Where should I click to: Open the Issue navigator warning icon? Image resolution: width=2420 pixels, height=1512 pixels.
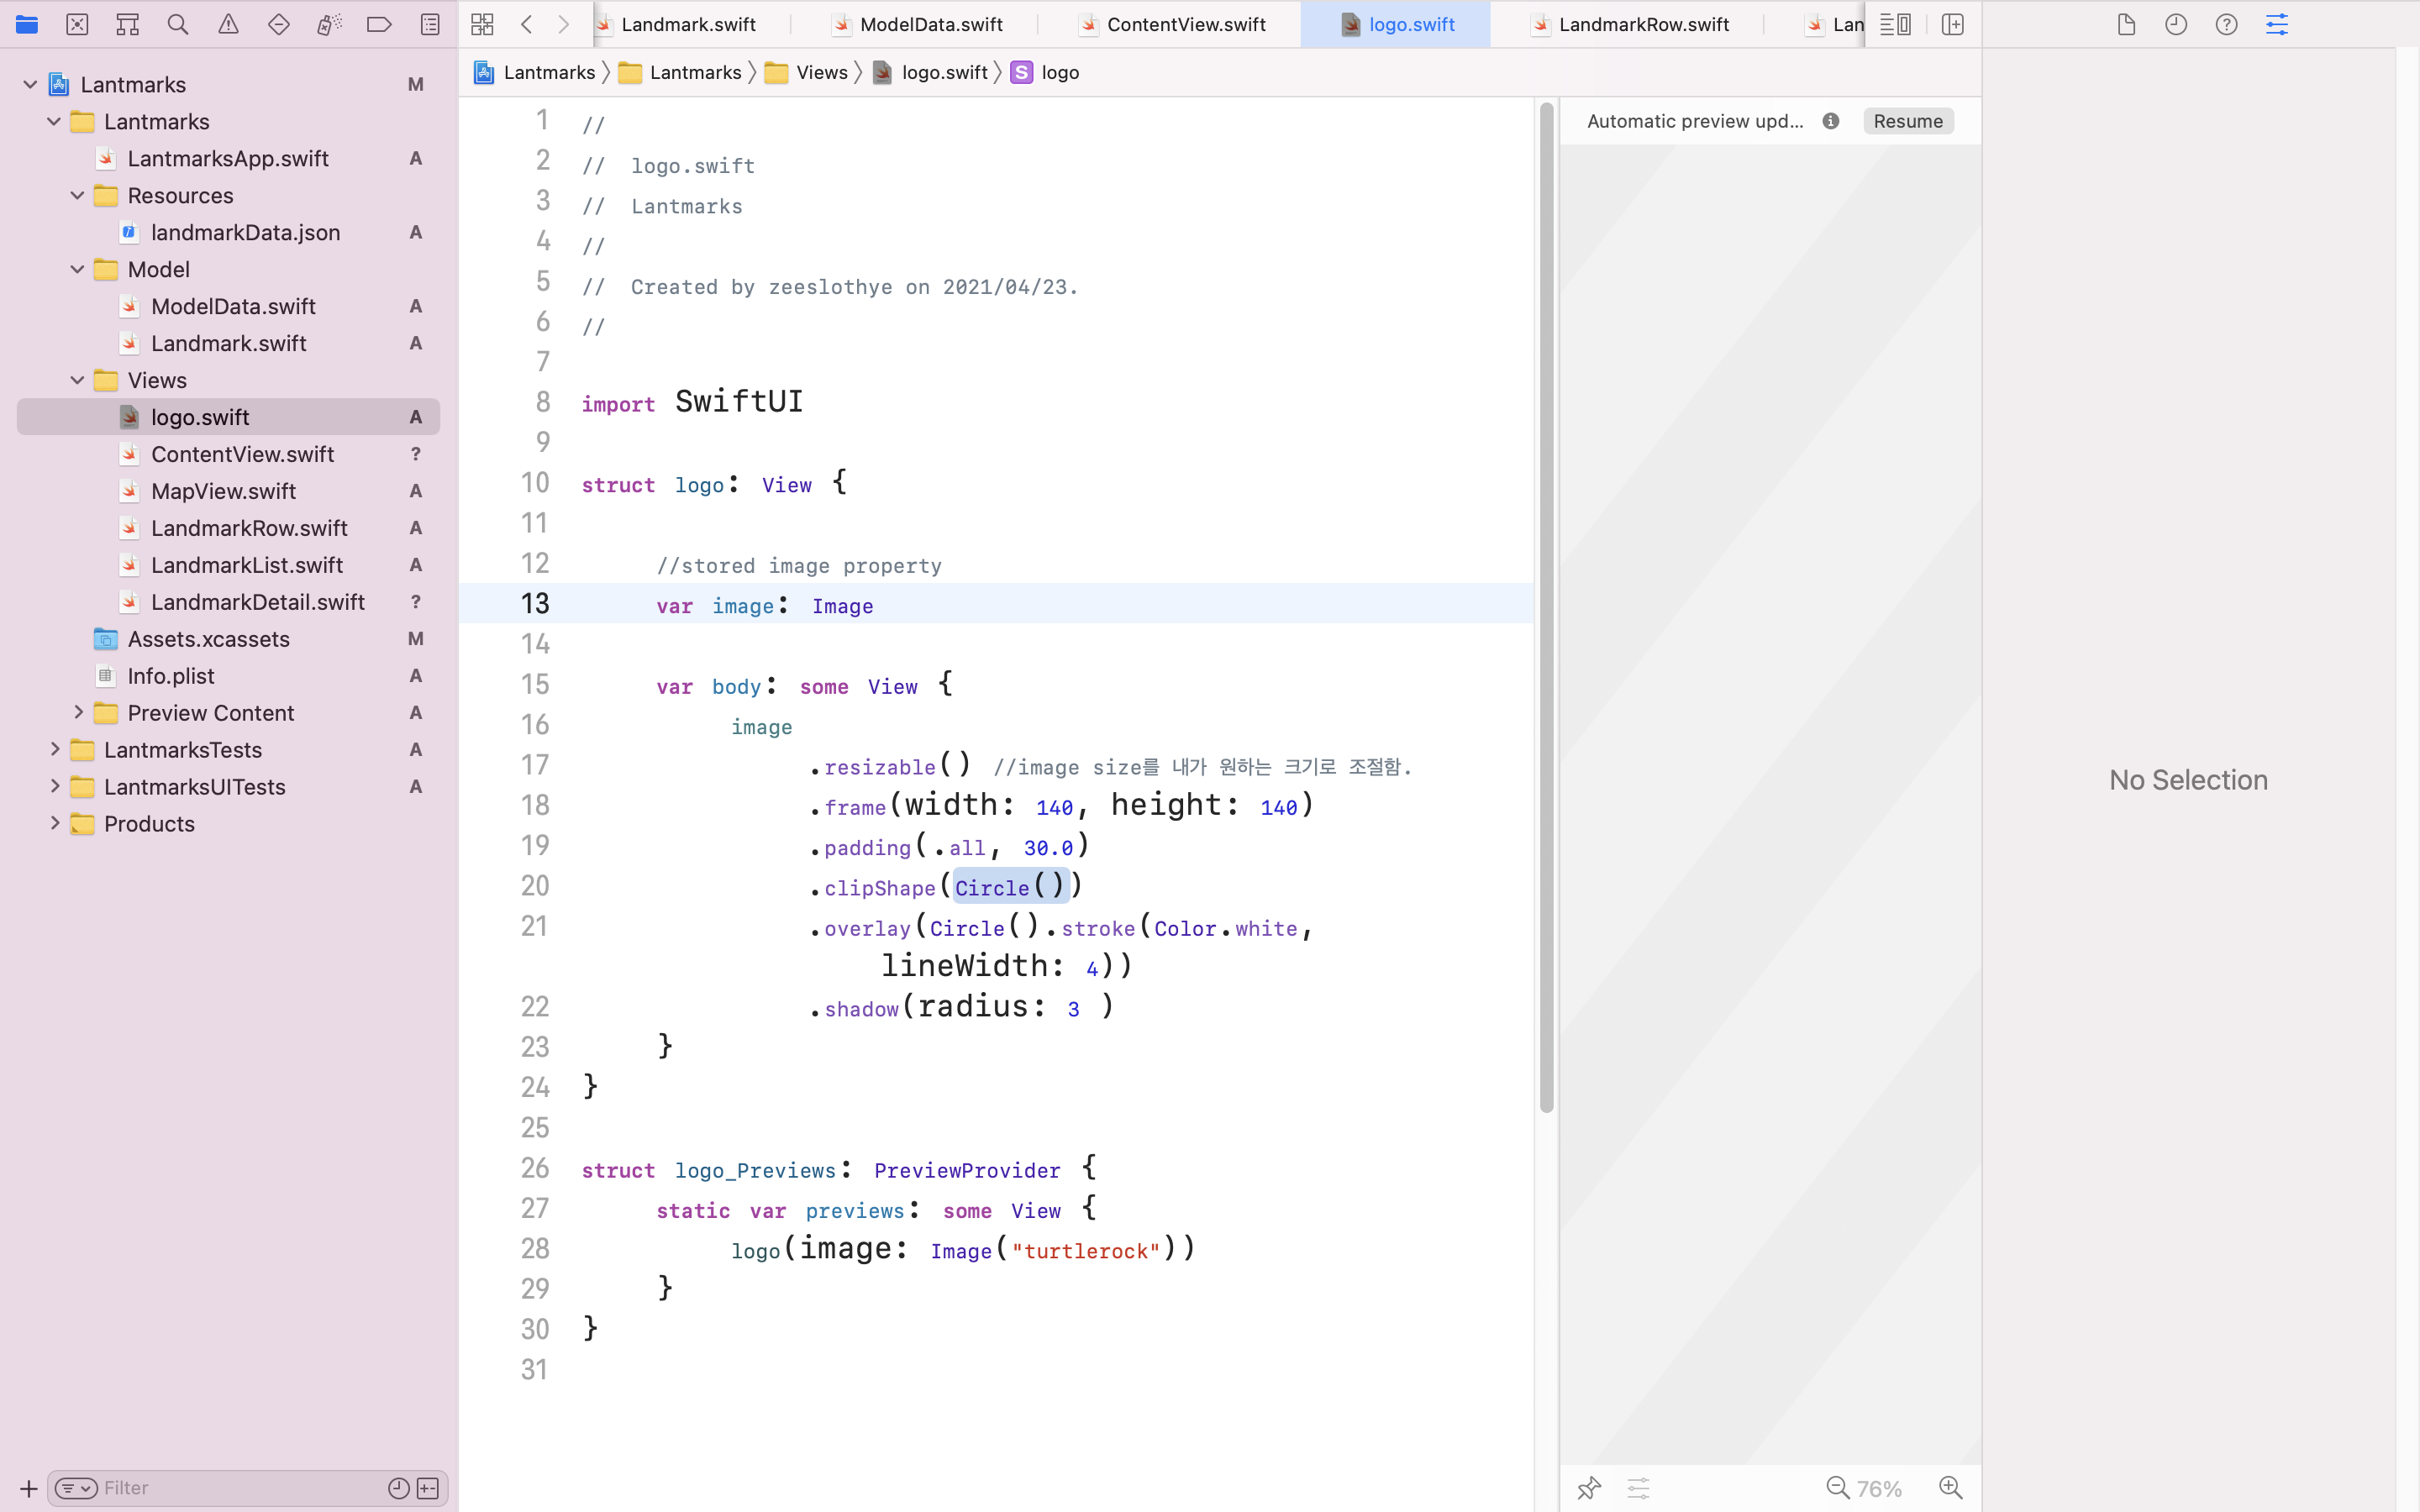coord(228,24)
